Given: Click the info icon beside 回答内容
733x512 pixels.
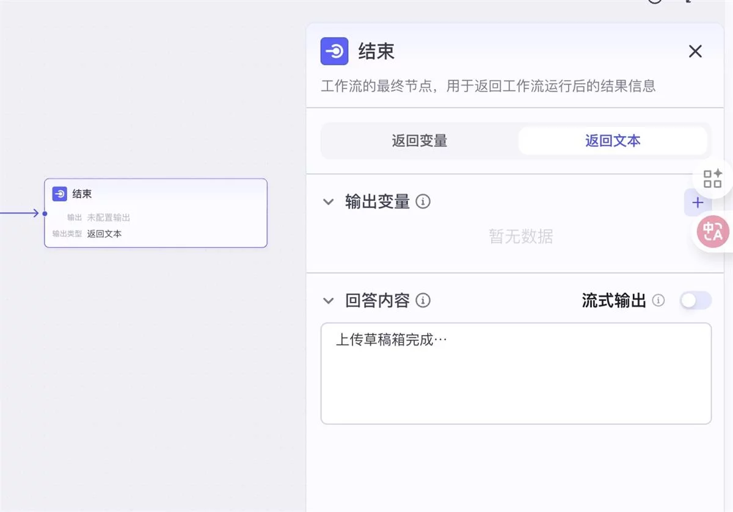Looking at the screenshot, I should tap(423, 300).
